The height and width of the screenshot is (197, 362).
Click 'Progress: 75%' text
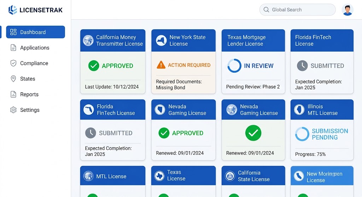310,154
